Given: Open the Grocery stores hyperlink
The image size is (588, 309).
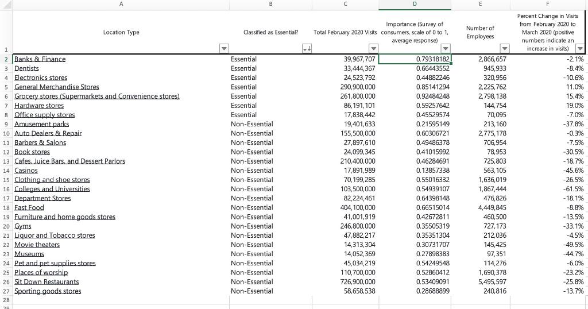Looking at the screenshot, I should click(x=96, y=96).
